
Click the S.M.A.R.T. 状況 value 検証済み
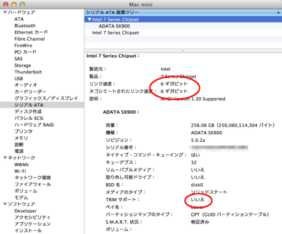(200, 222)
